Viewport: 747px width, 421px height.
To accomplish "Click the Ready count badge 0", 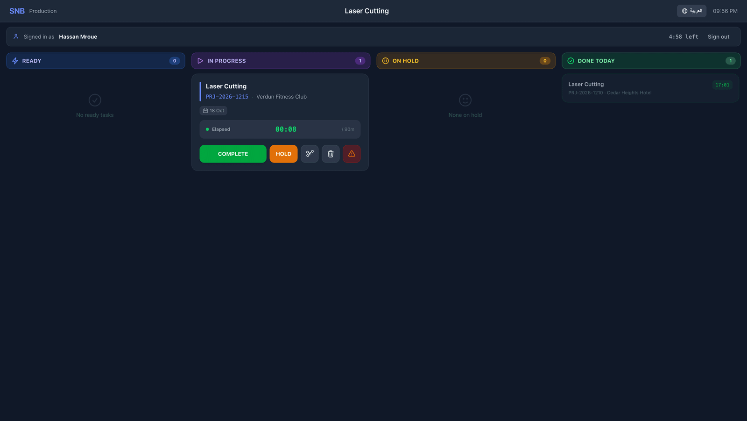I will pos(175,61).
